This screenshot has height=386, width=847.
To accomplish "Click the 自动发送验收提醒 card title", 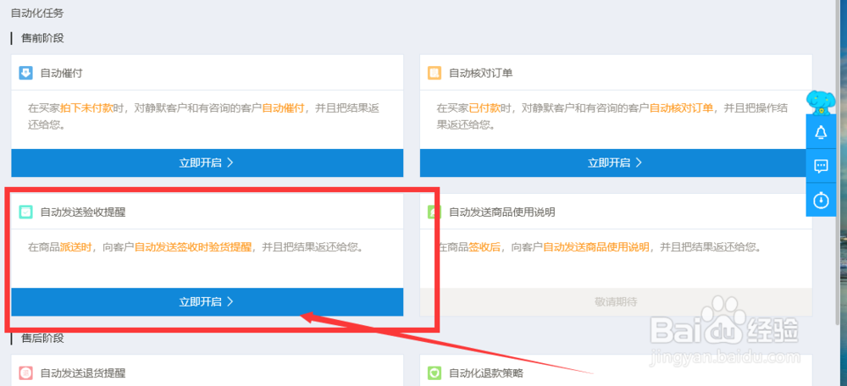I will click(x=83, y=212).
